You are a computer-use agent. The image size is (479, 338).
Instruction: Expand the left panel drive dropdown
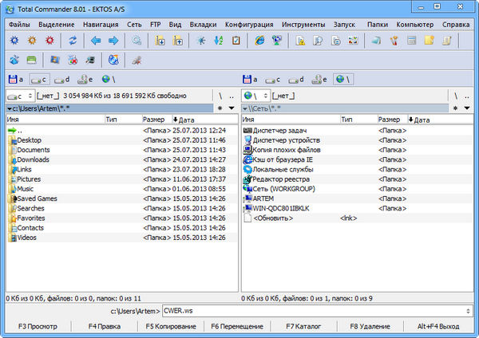20,94
